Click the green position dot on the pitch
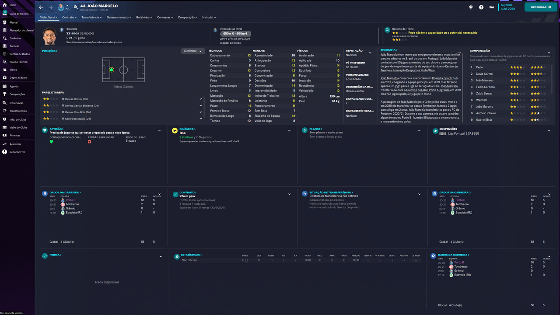Image resolution: width=560 pixels, height=315 pixels. point(112,70)
